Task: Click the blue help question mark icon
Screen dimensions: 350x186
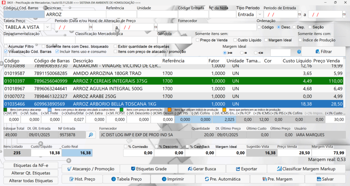Action: (x=299, y=52)
